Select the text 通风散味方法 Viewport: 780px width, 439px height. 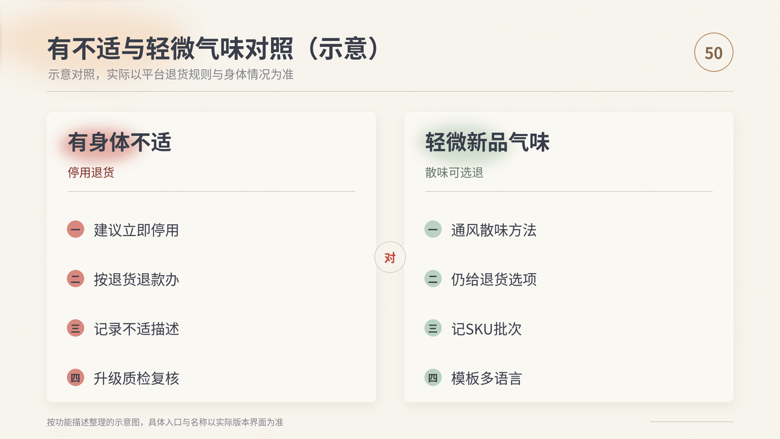(494, 230)
